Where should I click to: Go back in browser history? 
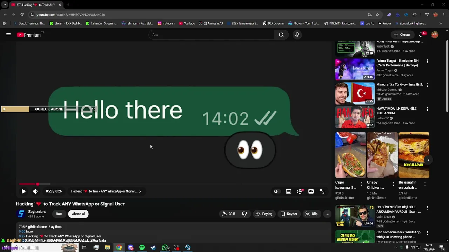5,15
